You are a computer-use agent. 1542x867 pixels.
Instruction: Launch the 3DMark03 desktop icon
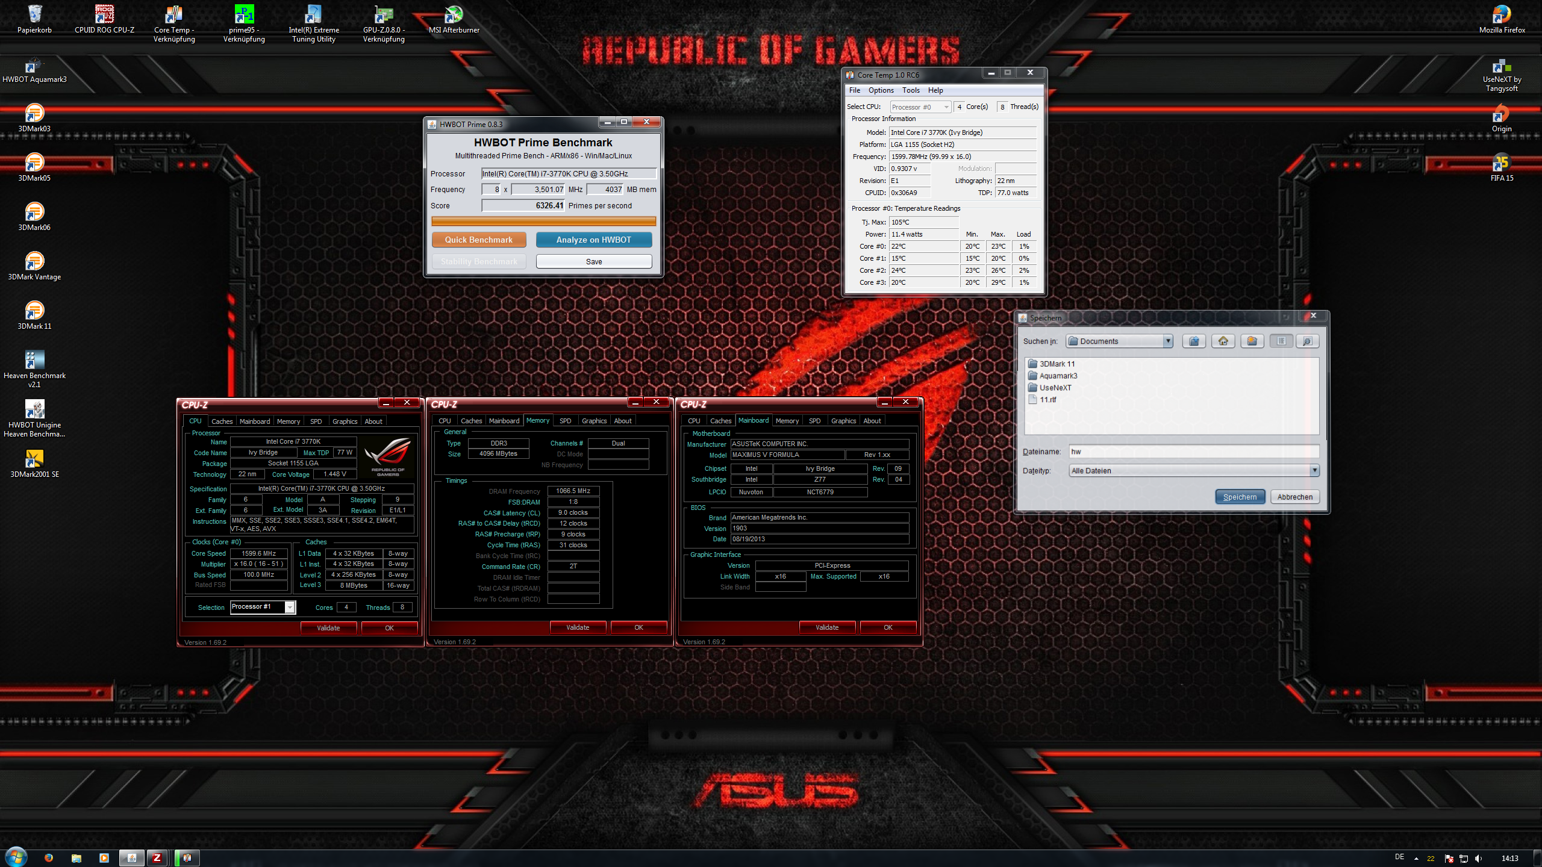point(34,117)
